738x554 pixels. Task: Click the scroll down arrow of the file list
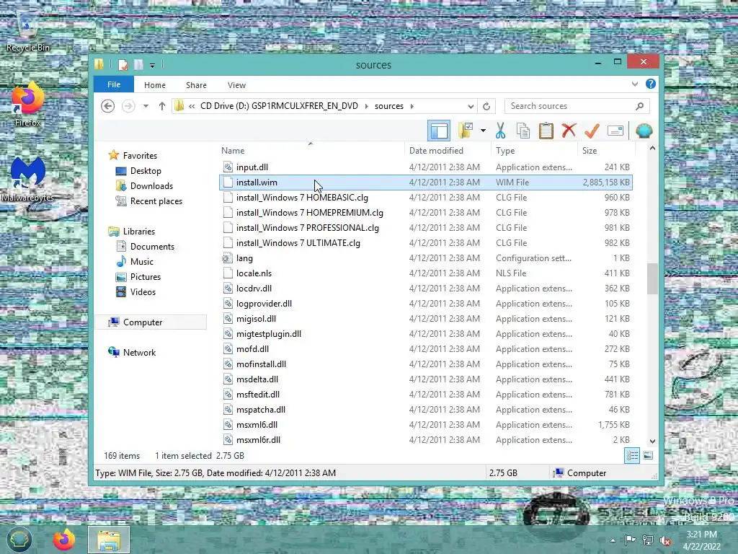652,441
